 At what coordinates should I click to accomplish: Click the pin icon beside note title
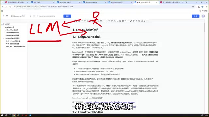(x=30, y=16)
